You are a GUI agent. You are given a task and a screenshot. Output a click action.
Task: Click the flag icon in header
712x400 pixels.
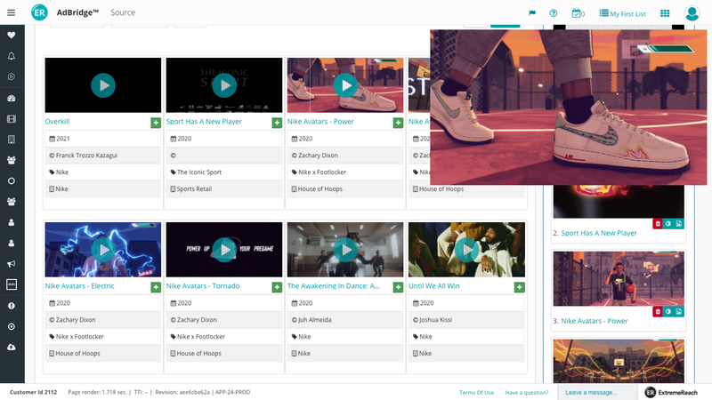532,13
